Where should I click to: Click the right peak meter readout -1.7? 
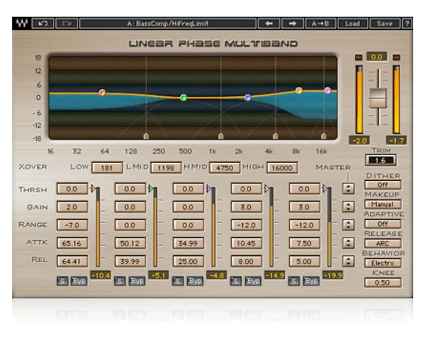click(x=396, y=140)
